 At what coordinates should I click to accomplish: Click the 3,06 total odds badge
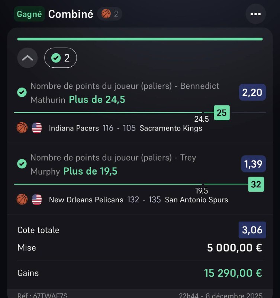click(x=252, y=230)
